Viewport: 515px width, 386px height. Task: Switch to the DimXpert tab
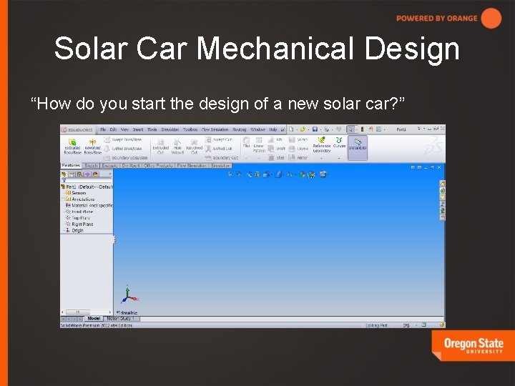coord(131,166)
